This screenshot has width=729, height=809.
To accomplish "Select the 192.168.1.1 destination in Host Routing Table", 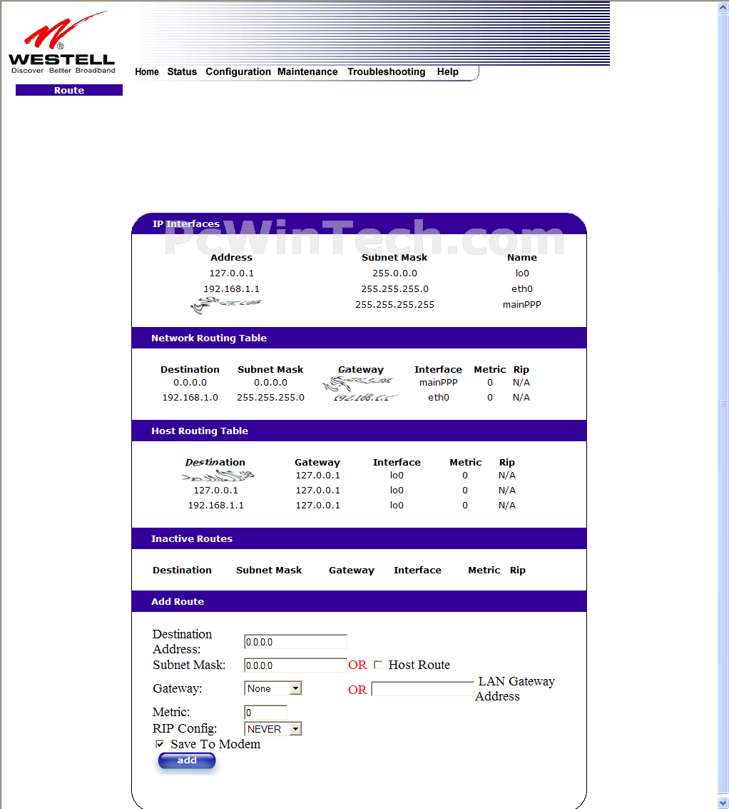I will (x=216, y=506).
